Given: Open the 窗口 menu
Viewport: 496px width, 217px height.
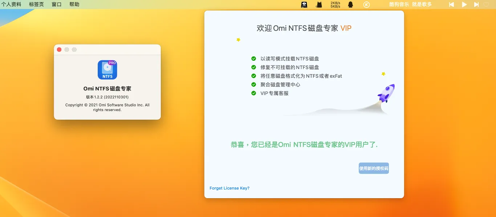Looking at the screenshot, I should click(x=56, y=5).
